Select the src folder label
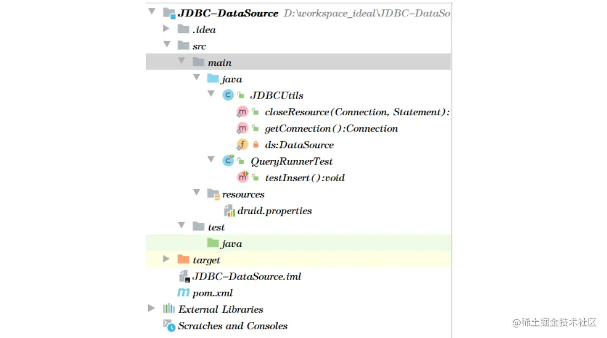 coord(199,46)
